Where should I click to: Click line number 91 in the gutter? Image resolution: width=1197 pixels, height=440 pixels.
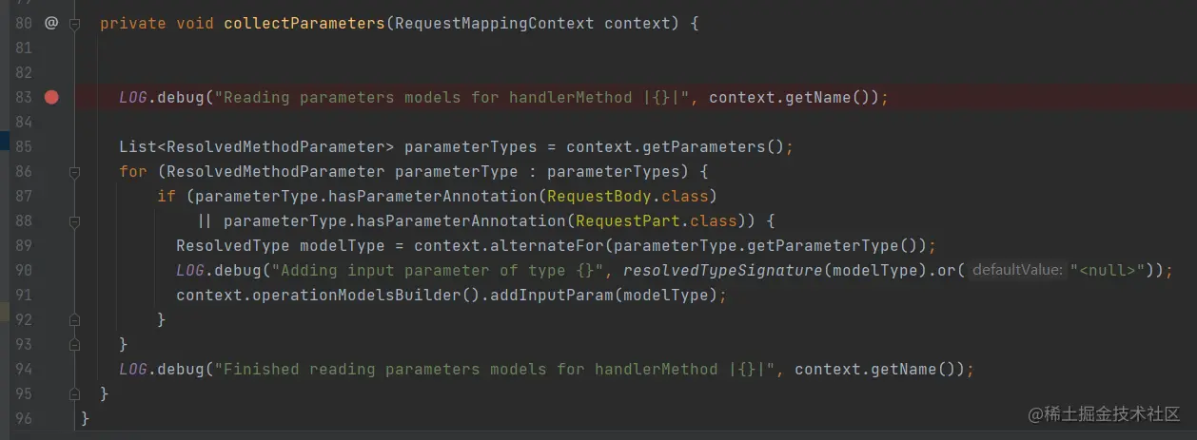[24, 295]
